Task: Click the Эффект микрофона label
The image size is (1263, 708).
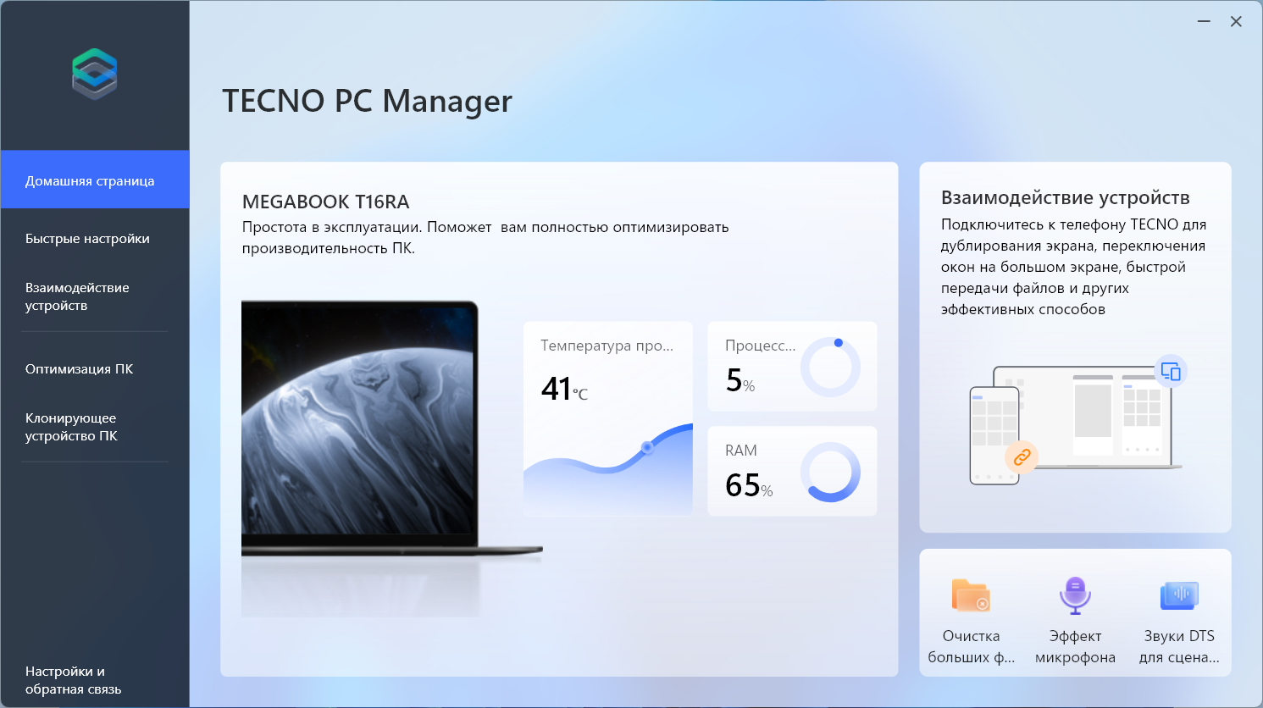Action: 1075,646
